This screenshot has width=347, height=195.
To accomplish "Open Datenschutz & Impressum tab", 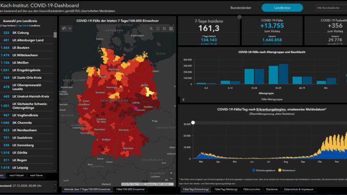I will pyautogui.click(x=298, y=189).
